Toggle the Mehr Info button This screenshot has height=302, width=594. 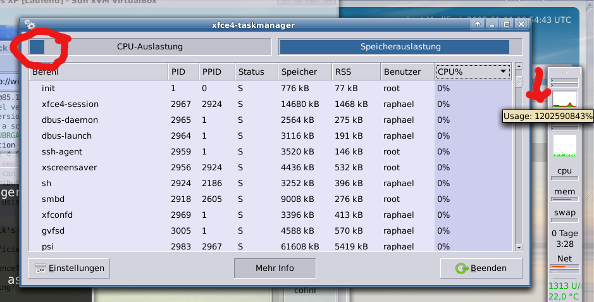point(275,268)
